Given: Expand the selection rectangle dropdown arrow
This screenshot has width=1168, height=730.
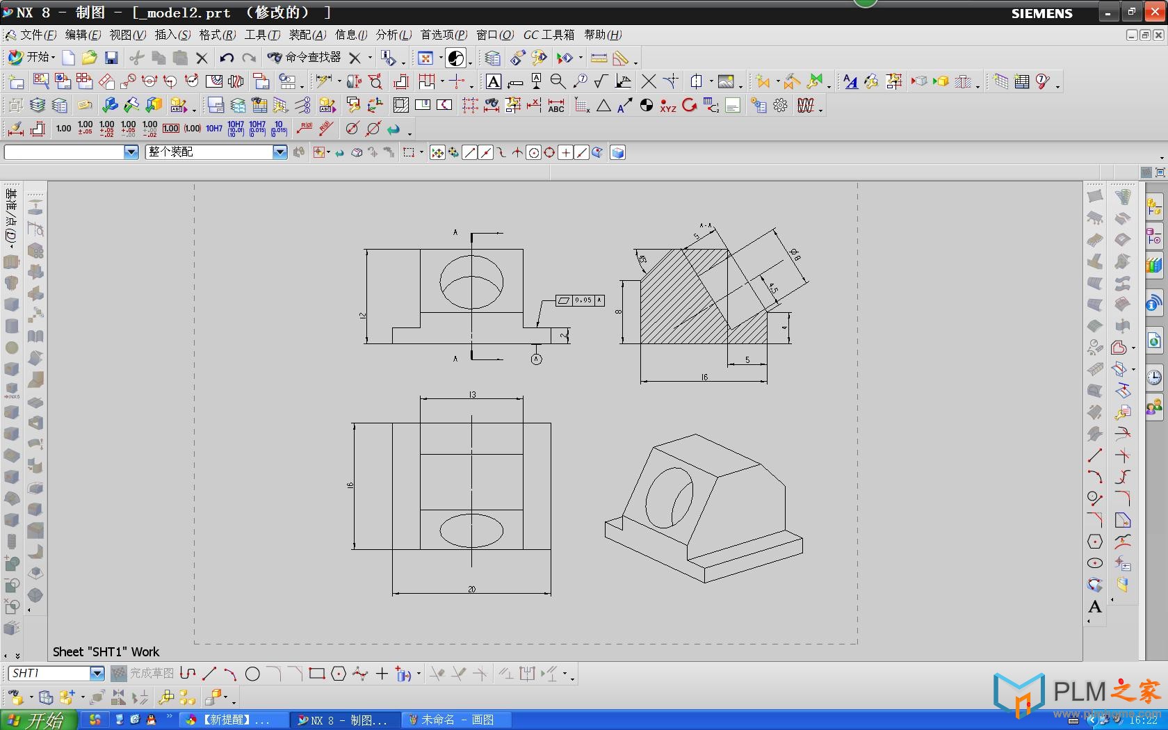Looking at the screenshot, I should 421,153.
